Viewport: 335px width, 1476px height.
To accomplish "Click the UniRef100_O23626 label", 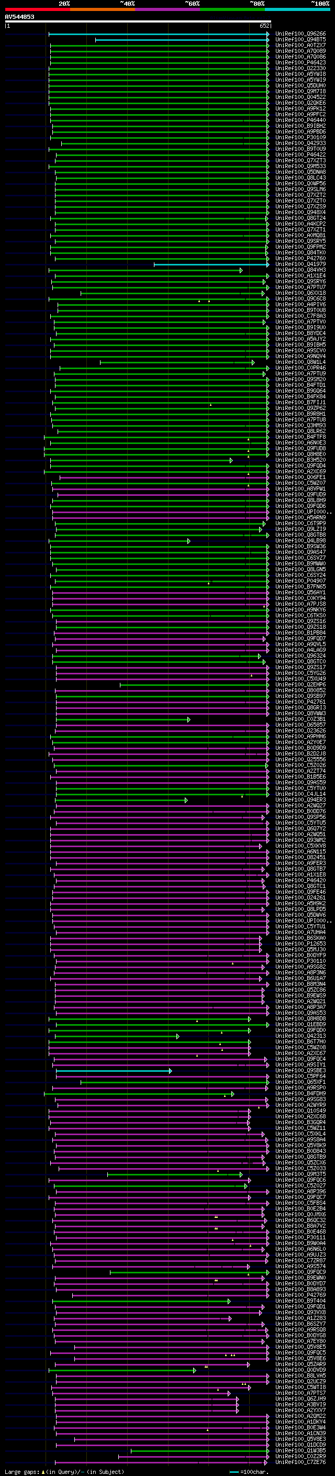I will click(300, 730).
